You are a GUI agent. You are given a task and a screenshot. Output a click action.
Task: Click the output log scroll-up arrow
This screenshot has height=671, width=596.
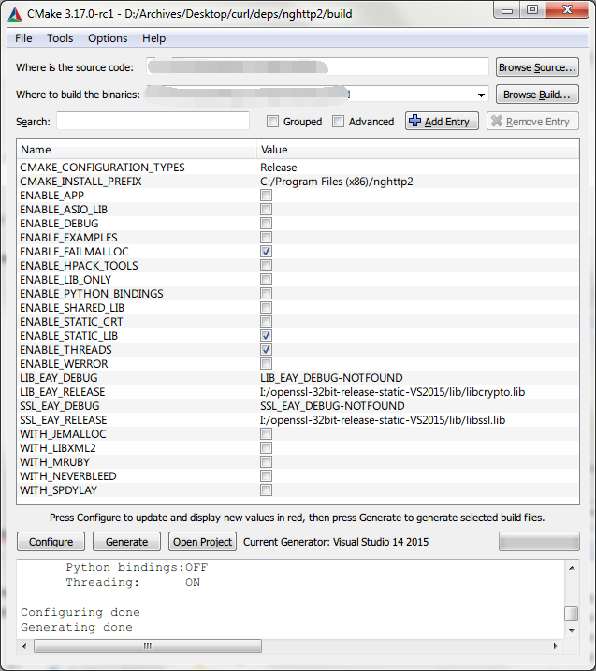(x=572, y=568)
